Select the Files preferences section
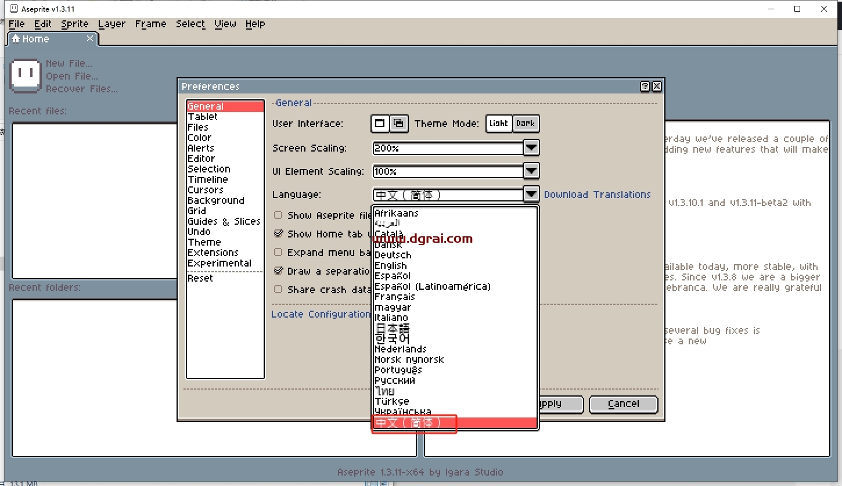 (x=225, y=127)
